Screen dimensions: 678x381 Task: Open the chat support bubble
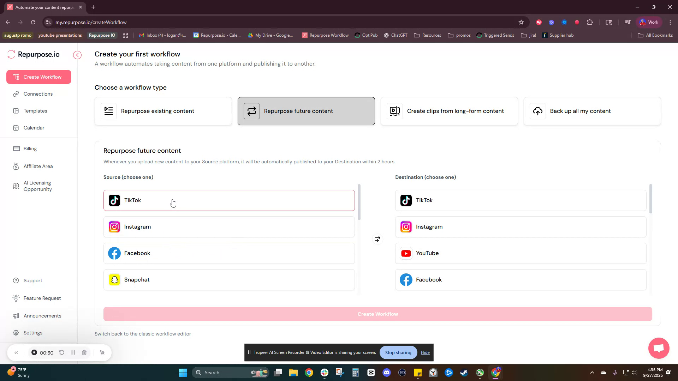[x=658, y=348]
